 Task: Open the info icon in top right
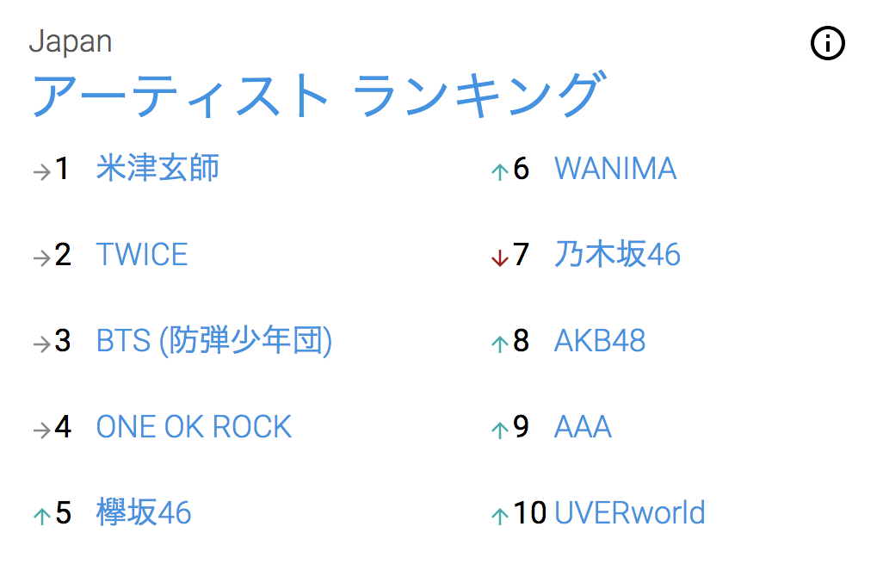click(827, 43)
